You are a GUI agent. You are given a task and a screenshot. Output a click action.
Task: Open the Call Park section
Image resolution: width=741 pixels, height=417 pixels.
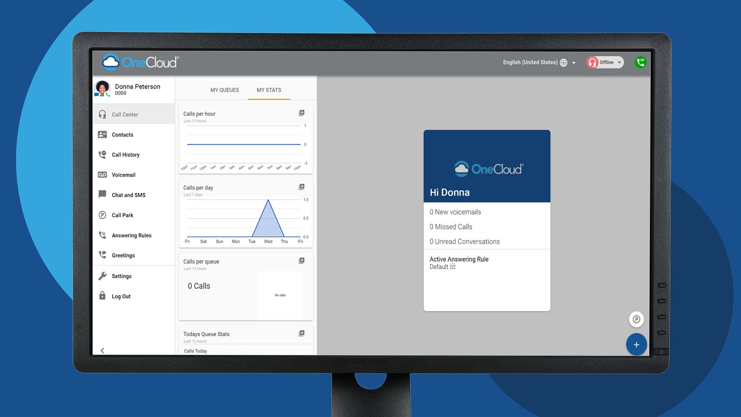122,215
